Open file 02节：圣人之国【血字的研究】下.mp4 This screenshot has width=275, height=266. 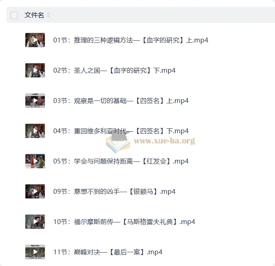click(x=115, y=70)
